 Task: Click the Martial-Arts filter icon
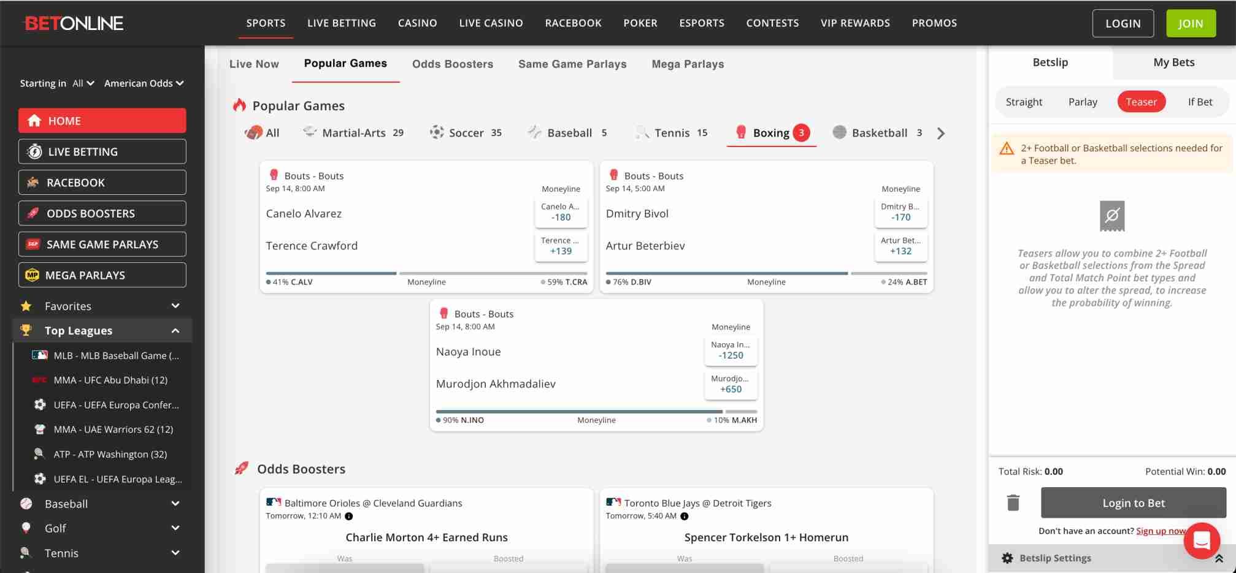coord(310,132)
